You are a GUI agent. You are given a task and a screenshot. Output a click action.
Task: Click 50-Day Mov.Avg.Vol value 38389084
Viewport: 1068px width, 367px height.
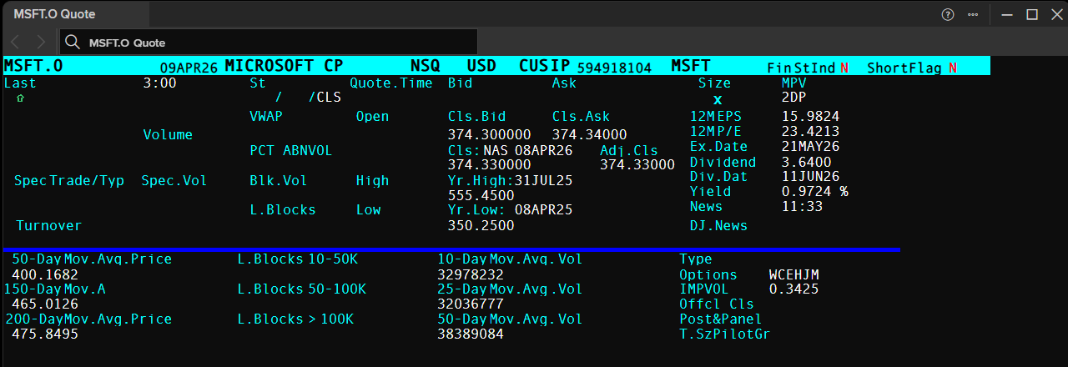click(x=471, y=334)
